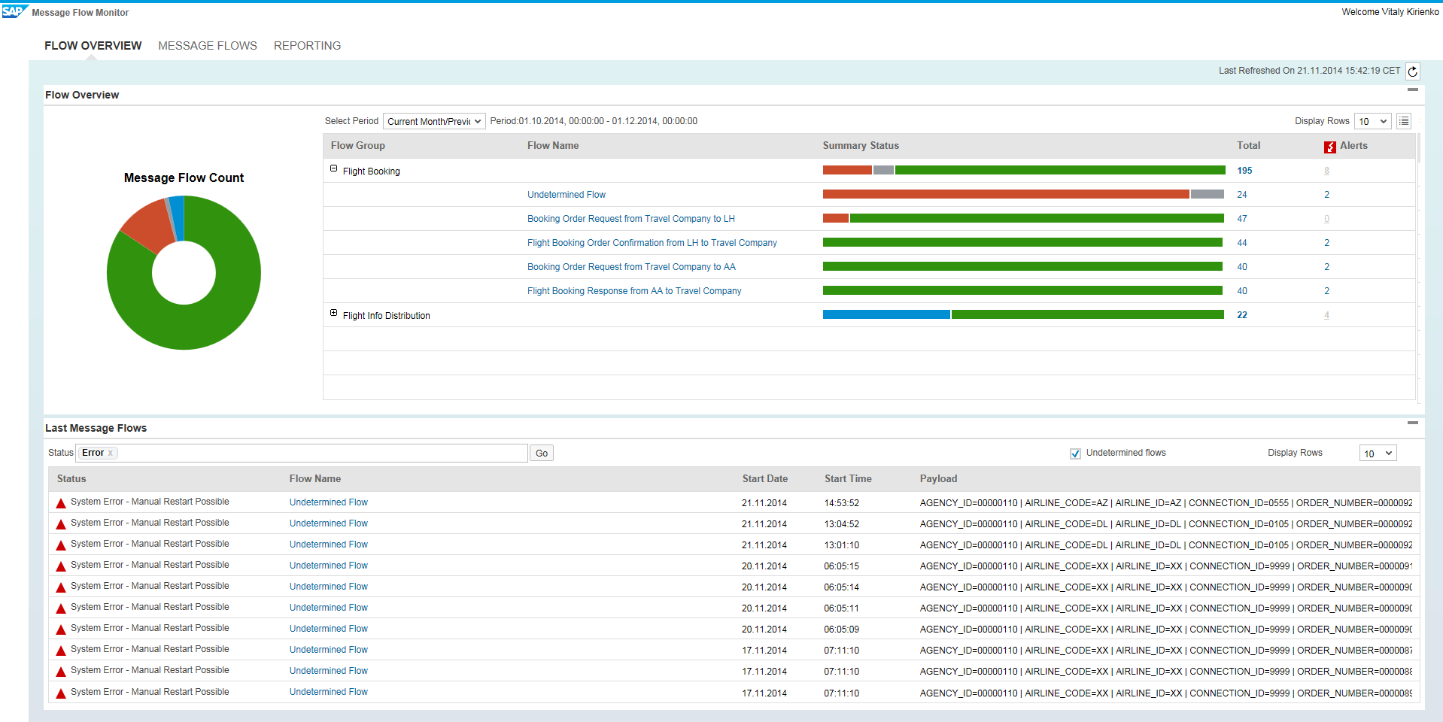This screenshot has width=1443, height=722.
Task: Open Undetermined Flow in overview table
Action: click(x=566, y=195)
